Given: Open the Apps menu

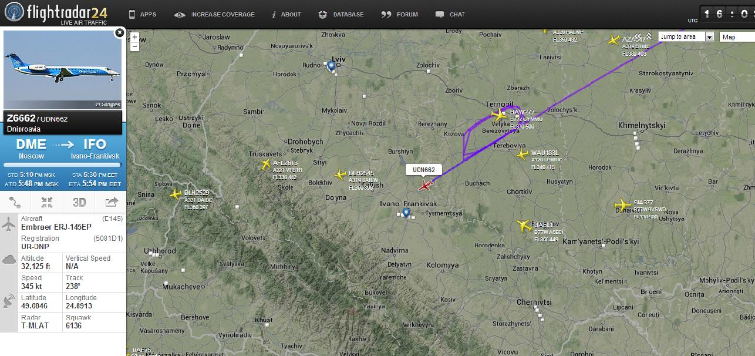Looking at the screenshot, I should [x=142, y=14].
